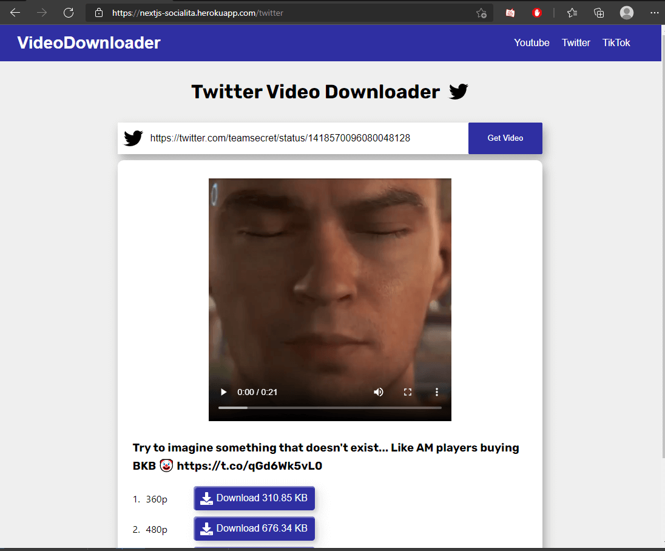Reload the page with the refresh icon
The height and width of the screenshot is (551, 665).
[x=69, y=13]
